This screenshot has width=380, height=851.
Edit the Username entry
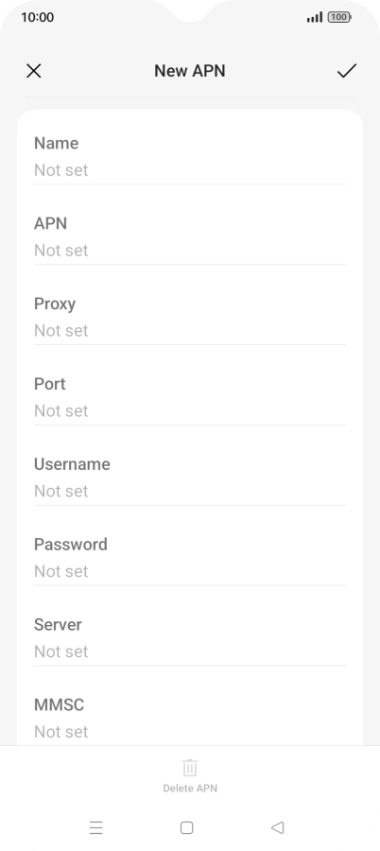[190, 478]
